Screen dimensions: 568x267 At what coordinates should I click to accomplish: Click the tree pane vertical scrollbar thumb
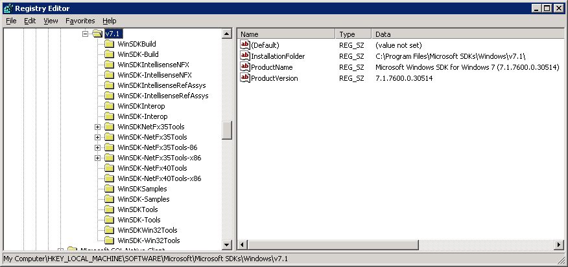(227, 130)
